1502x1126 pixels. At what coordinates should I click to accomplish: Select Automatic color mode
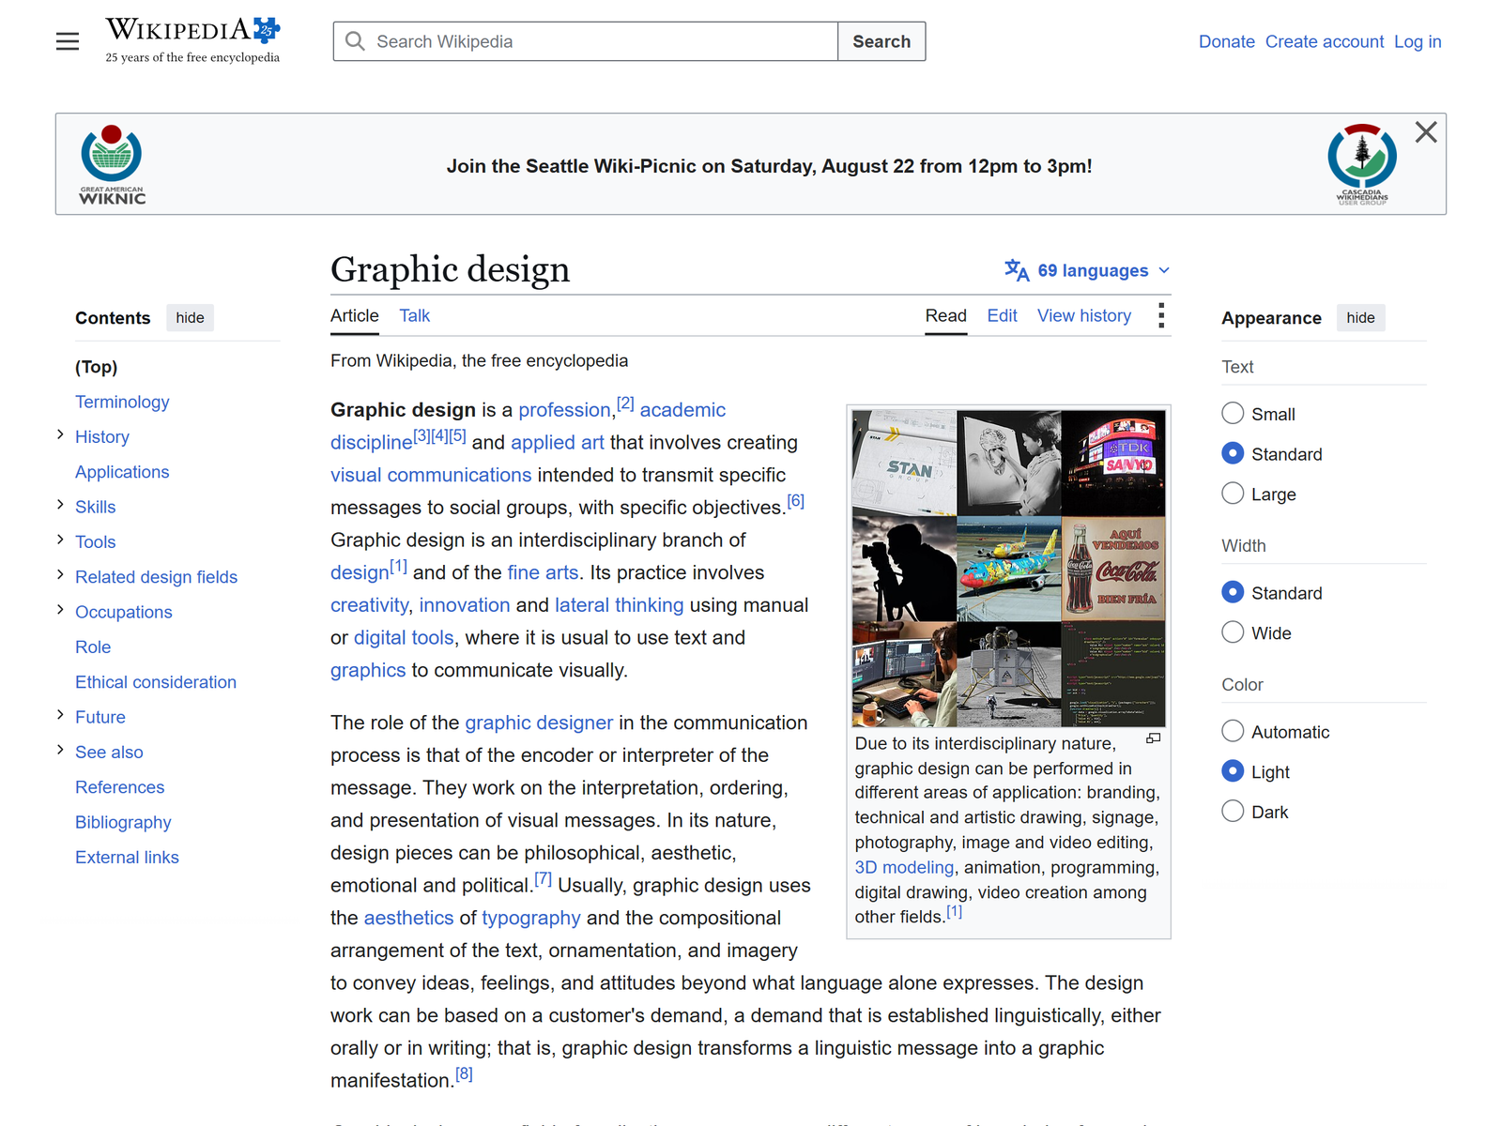click(x=1233, y=731)
